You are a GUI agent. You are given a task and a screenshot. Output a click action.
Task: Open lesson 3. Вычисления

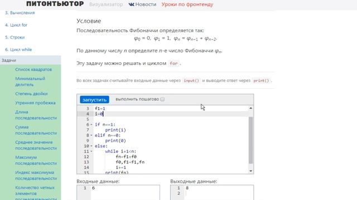click(x=20, y=13)
